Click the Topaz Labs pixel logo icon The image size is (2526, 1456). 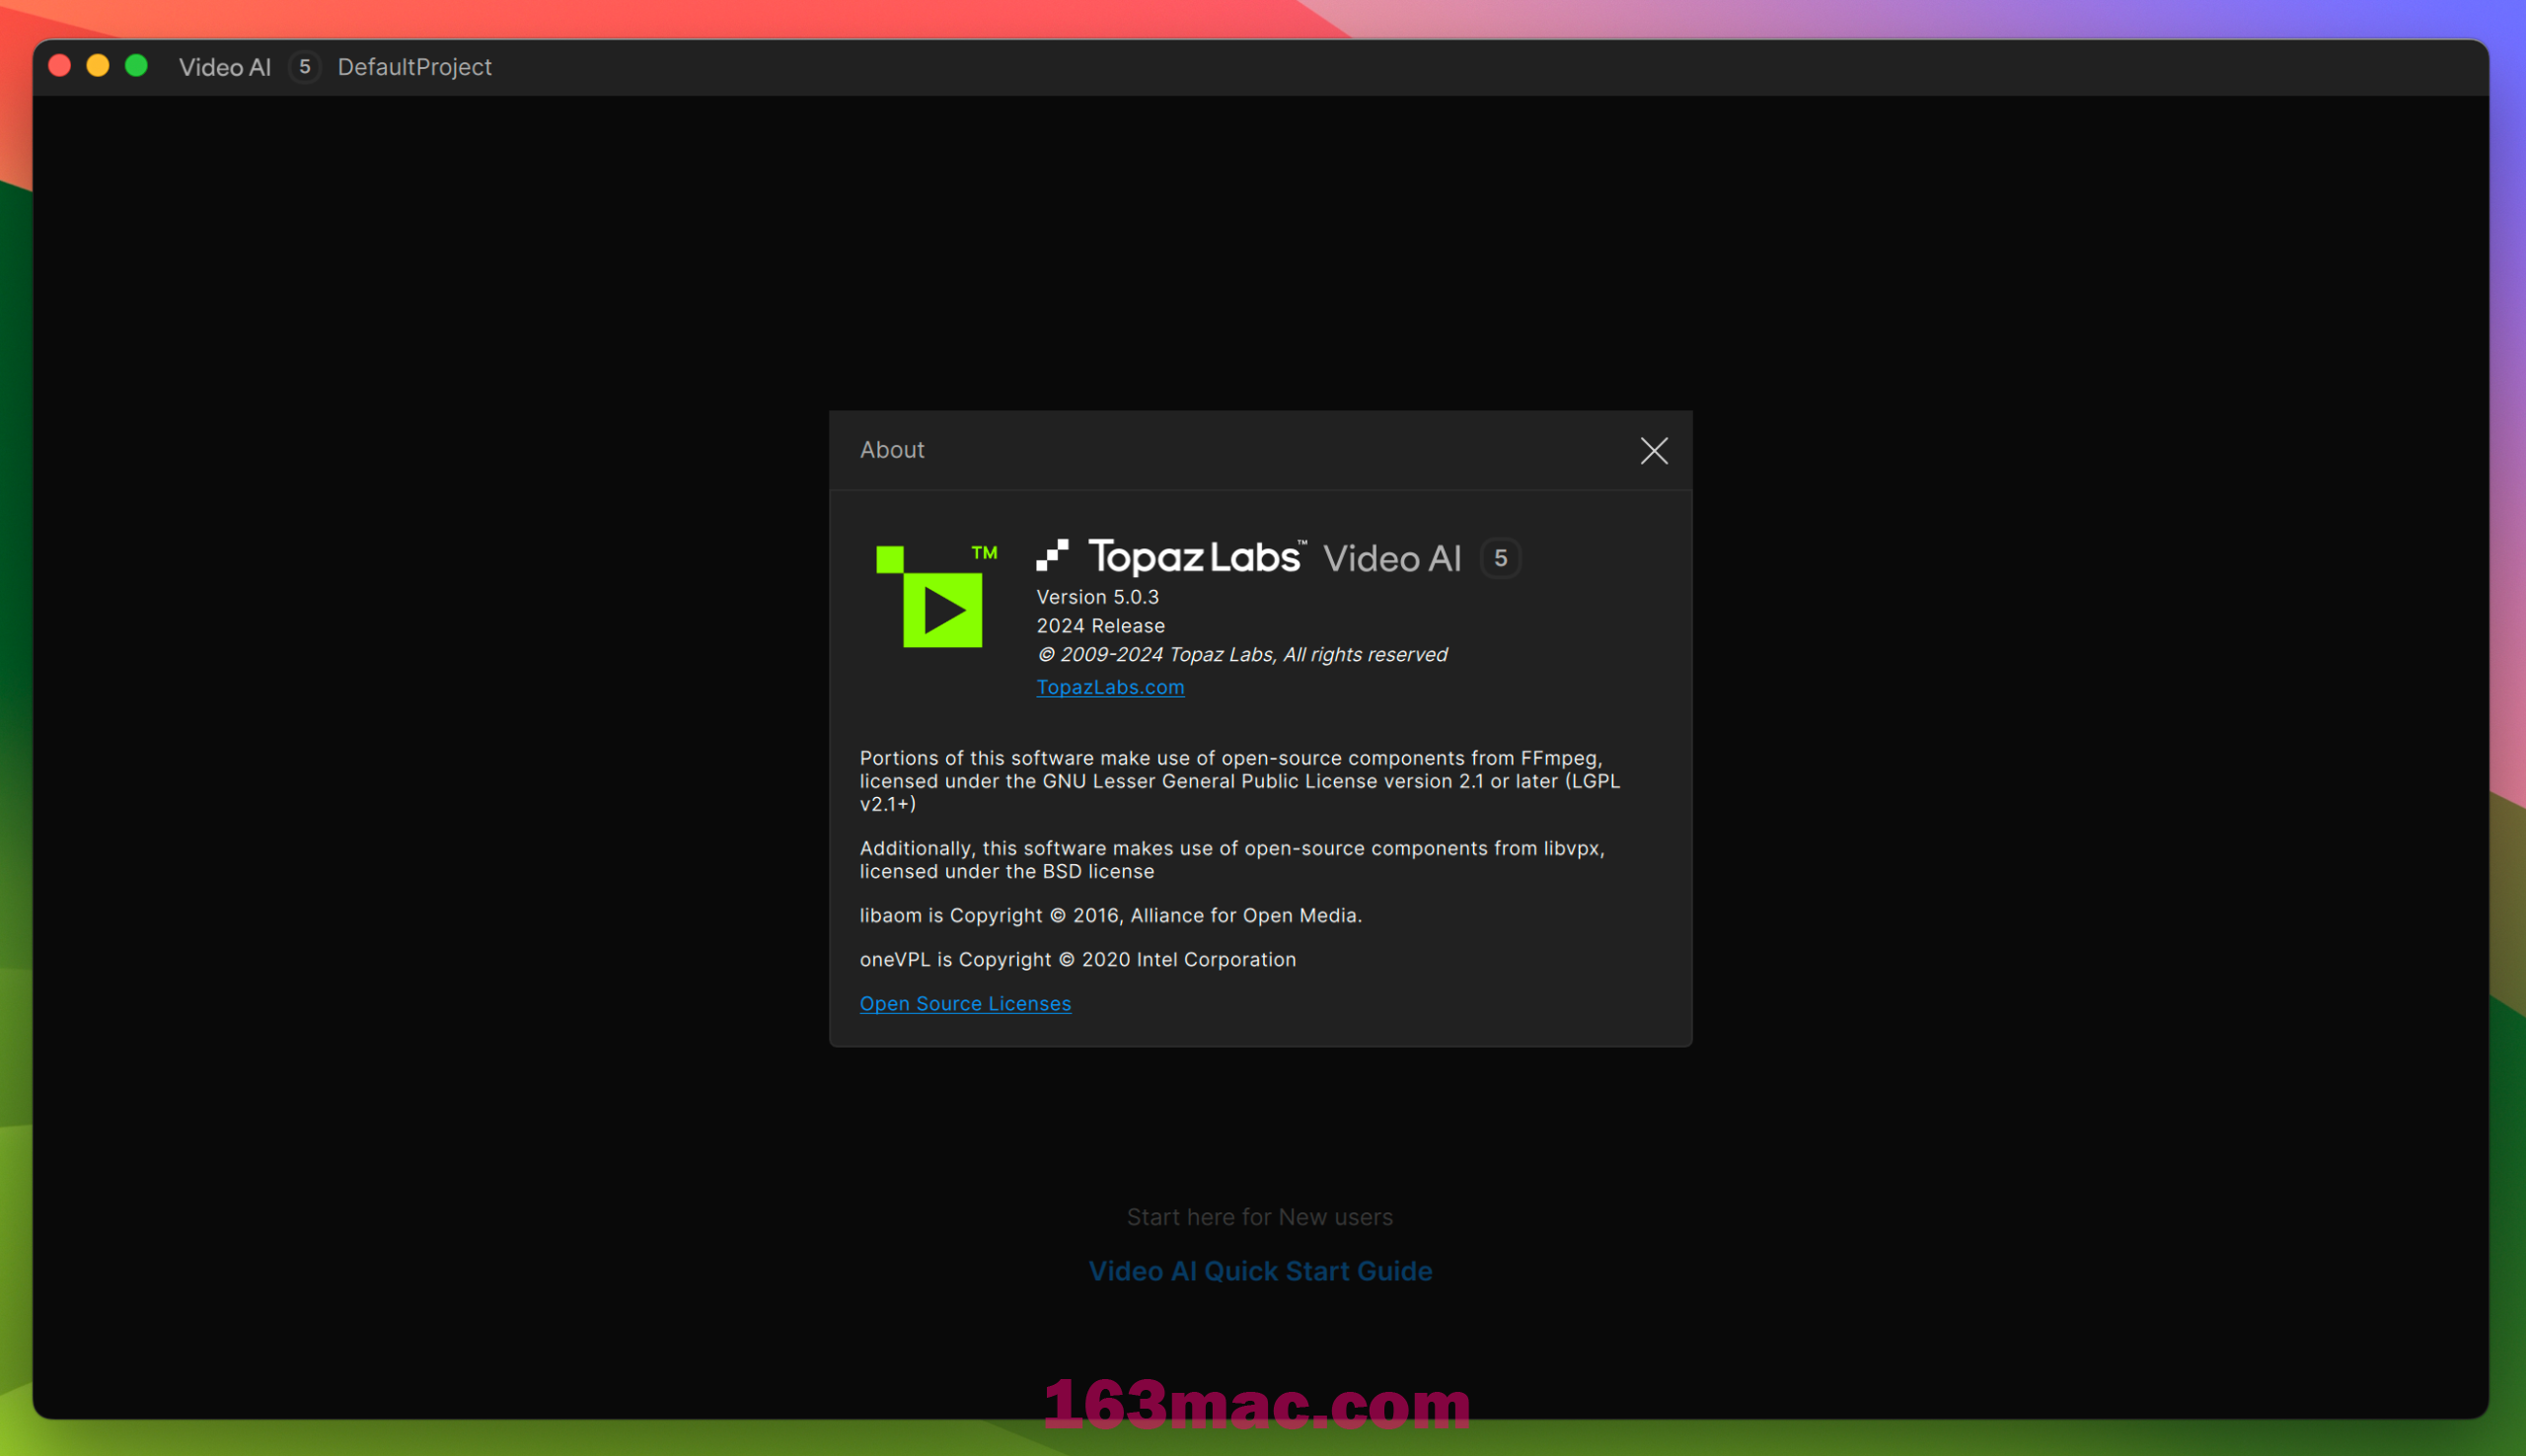pyautogui.click(x=1052, y=555)
